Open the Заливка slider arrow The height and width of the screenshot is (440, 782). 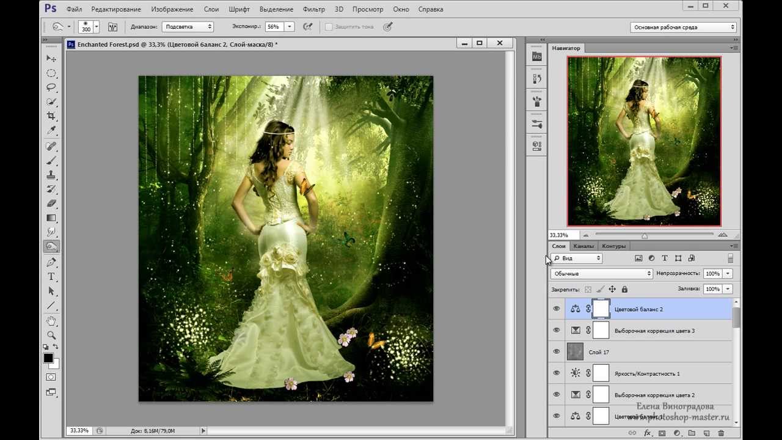tap(728, 289)
